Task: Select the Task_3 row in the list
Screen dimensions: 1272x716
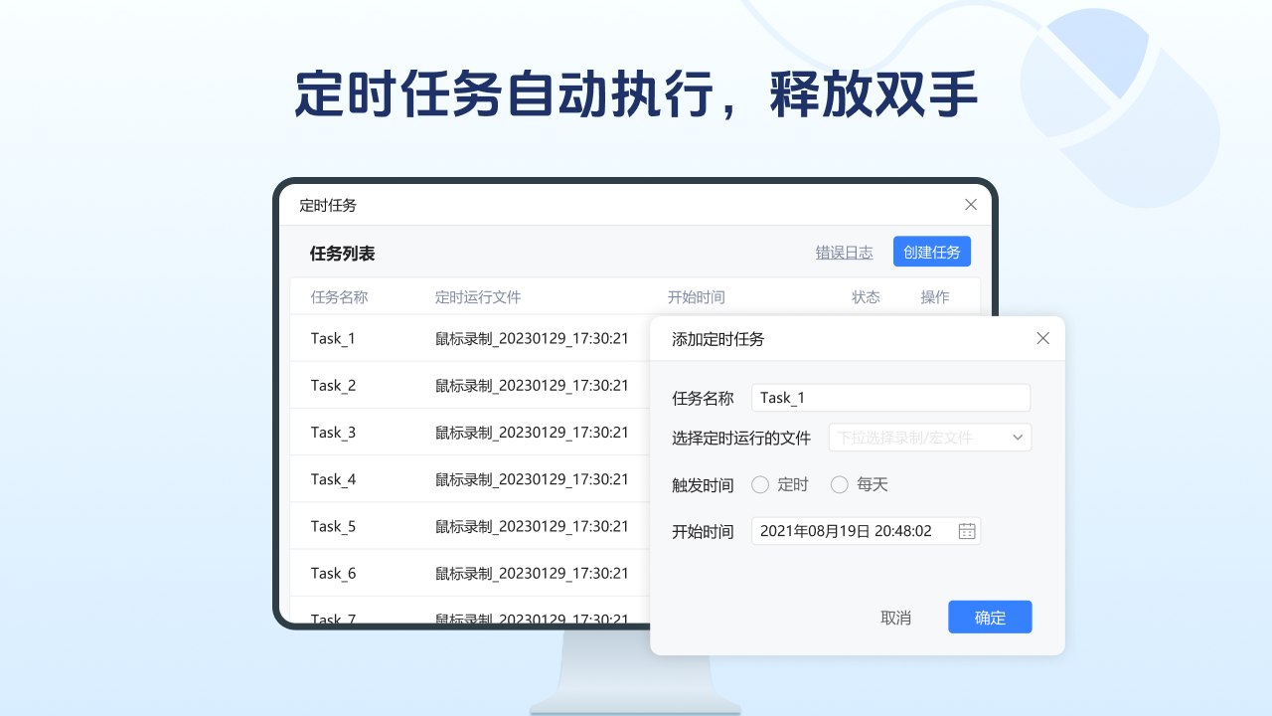Action: tap(333, 432)
